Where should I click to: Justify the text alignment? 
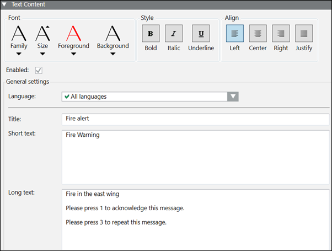coord(304,34)
